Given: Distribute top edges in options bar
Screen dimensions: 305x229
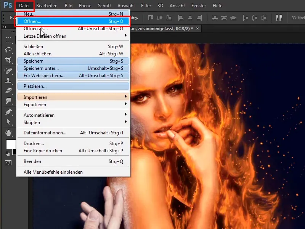Looking at the screenshot, I should (215, 18).
